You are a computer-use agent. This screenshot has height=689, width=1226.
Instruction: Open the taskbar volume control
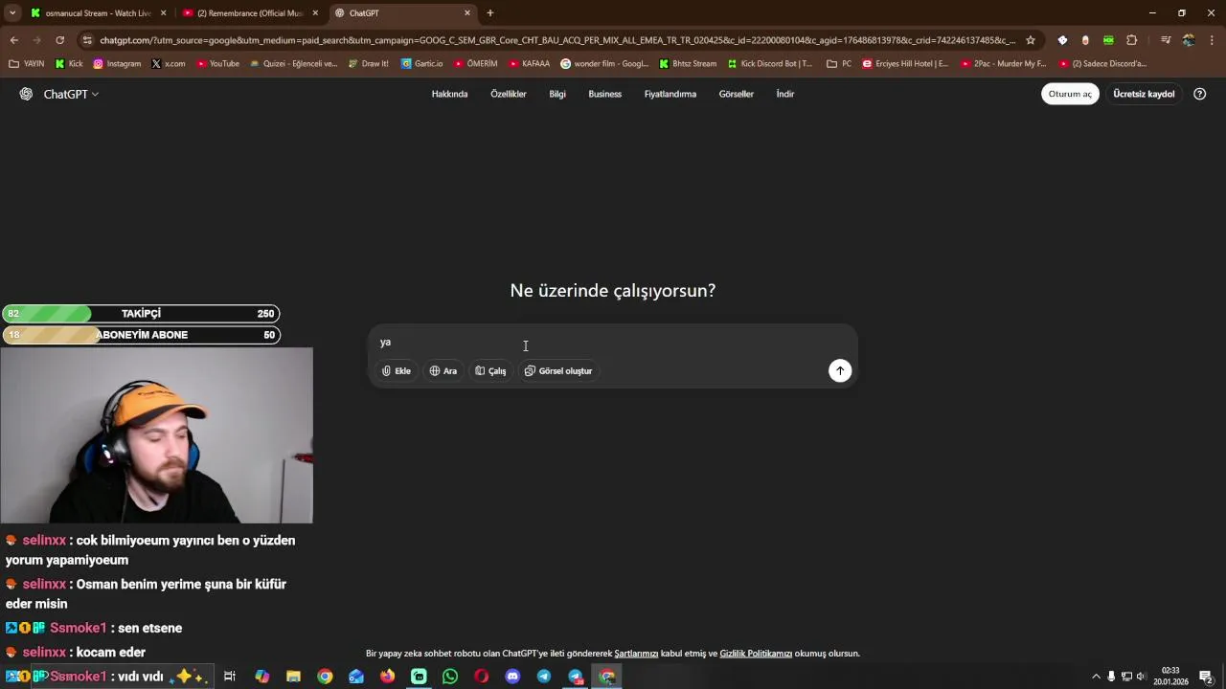[1140, 677]
